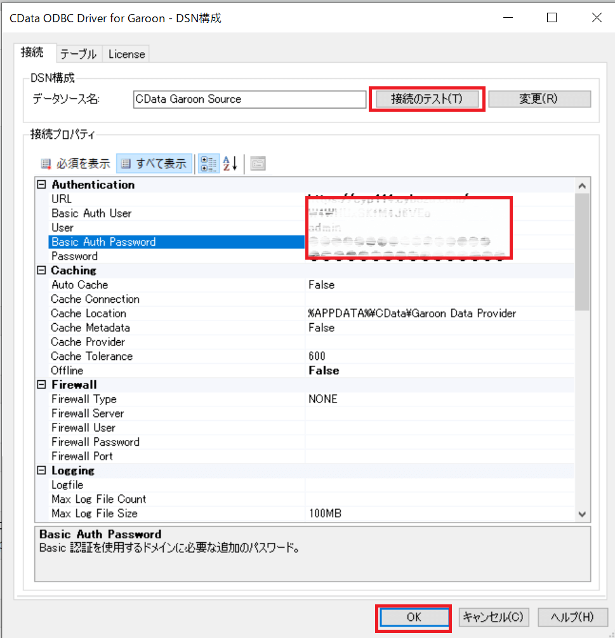Open the property pages icon
The height and width of the screenshot is (638, 615).
[258, 164]
